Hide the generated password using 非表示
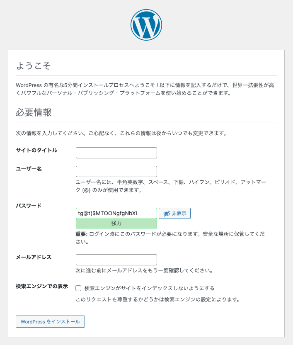The width and height of the screenshot is (293, 345). coord(174,213)
